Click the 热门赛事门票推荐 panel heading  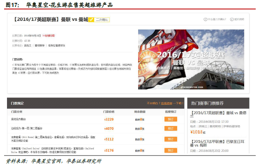coord(207,103)
